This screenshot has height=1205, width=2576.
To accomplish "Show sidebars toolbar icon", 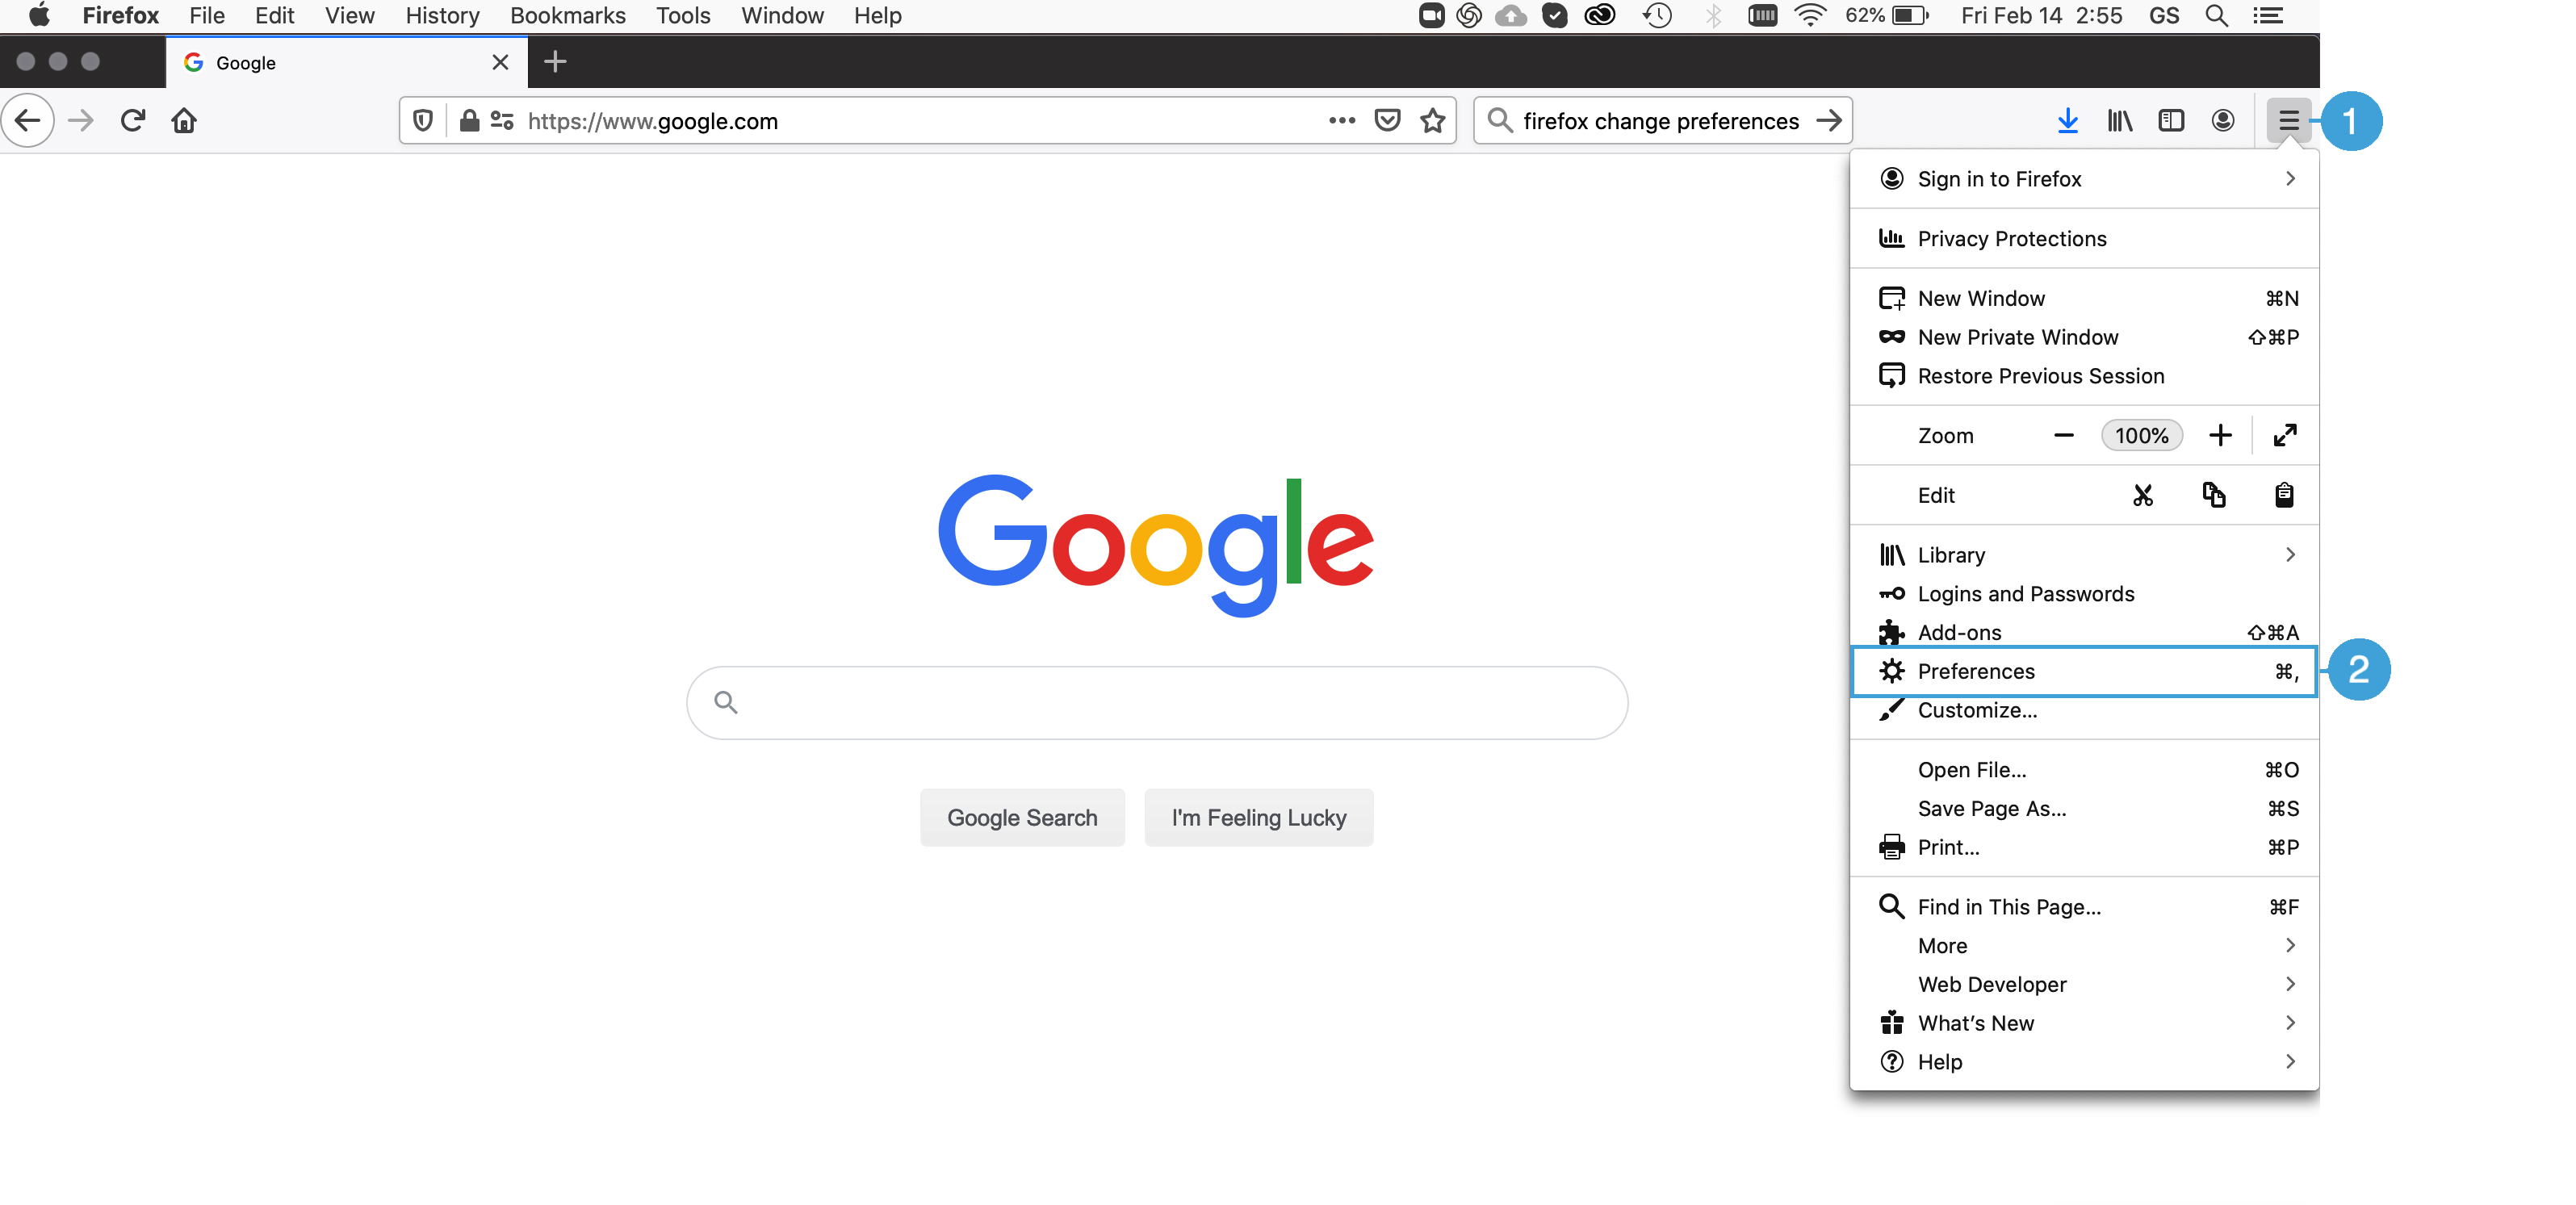I will tap(2171, 121).
